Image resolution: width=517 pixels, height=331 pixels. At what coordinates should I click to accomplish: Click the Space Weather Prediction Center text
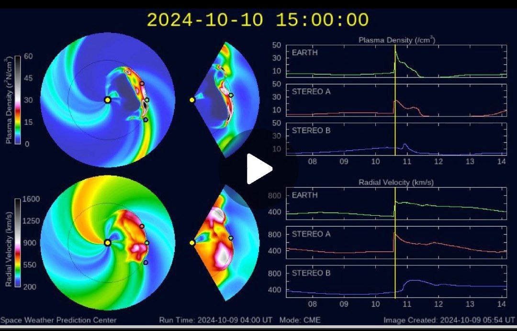tap(58, 320)
